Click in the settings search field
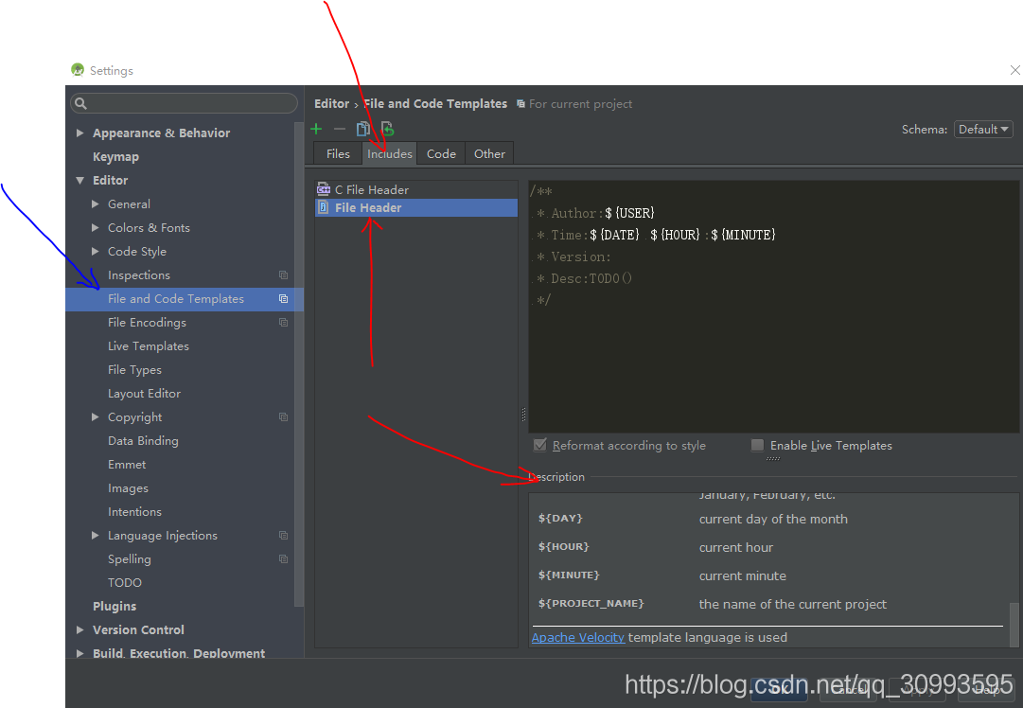 pos(184,103)
